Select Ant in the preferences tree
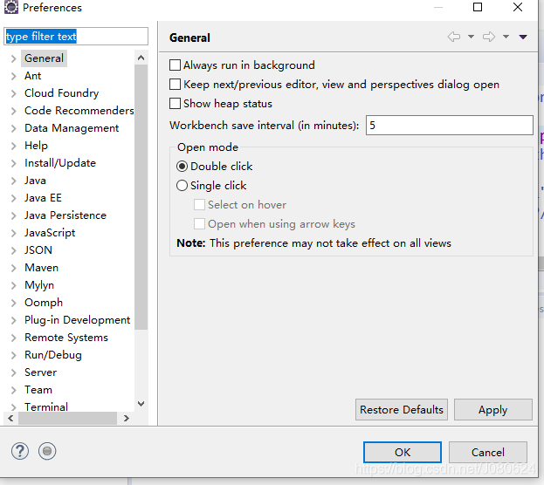The height and width of the screenshot is (485, 544). [x=32, y=76]
